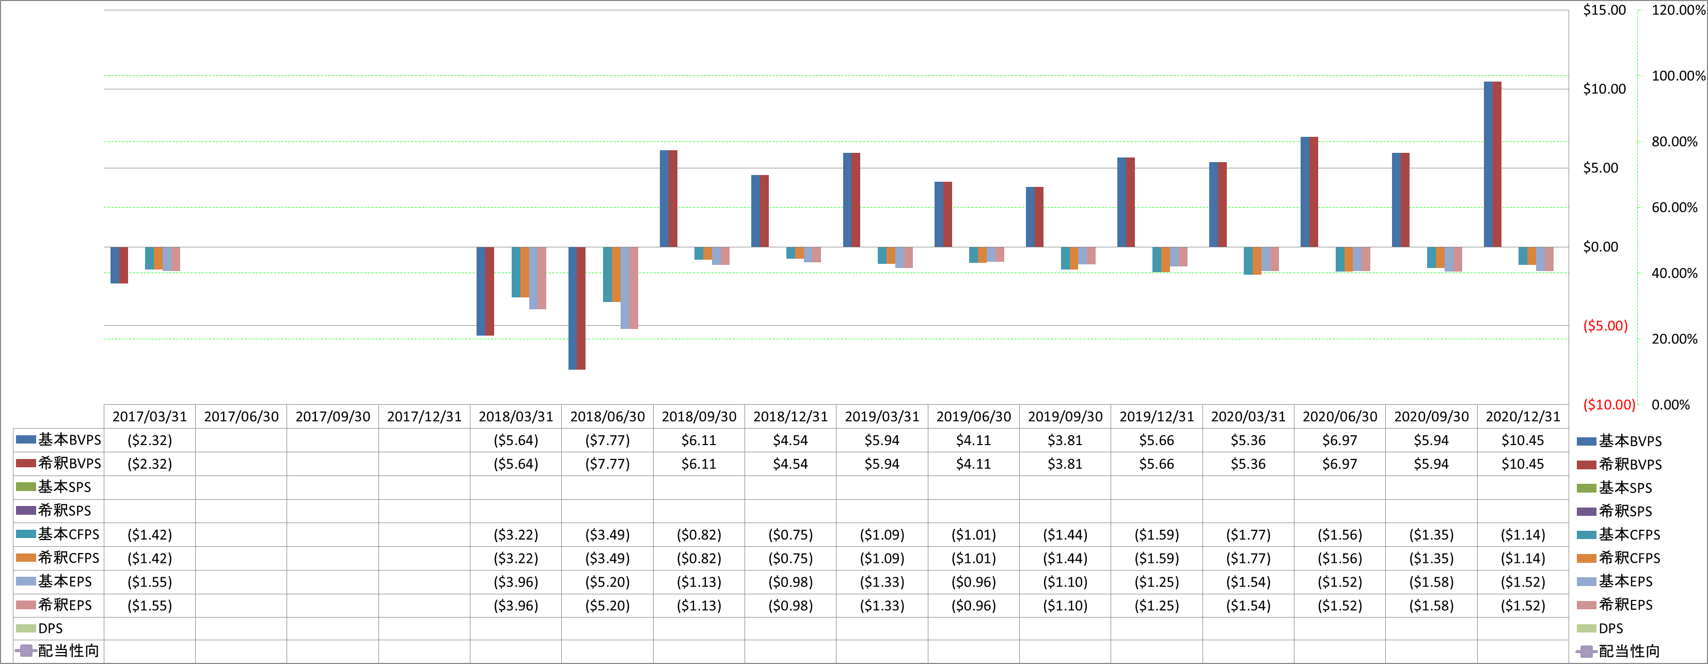Click 基本BVPS value ($7.77) for 2018/06/30
This screenshot has height=664, width=1708.
point(607,440)
